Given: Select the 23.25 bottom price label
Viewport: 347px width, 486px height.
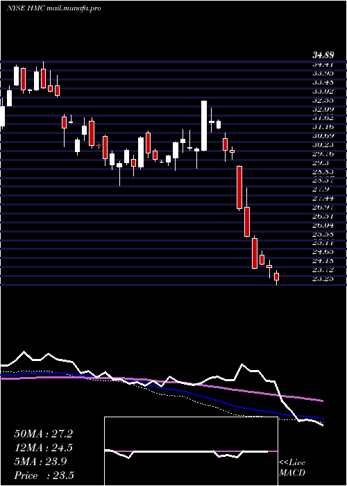Looking at the screenshot, I should (x=323, y=279).
